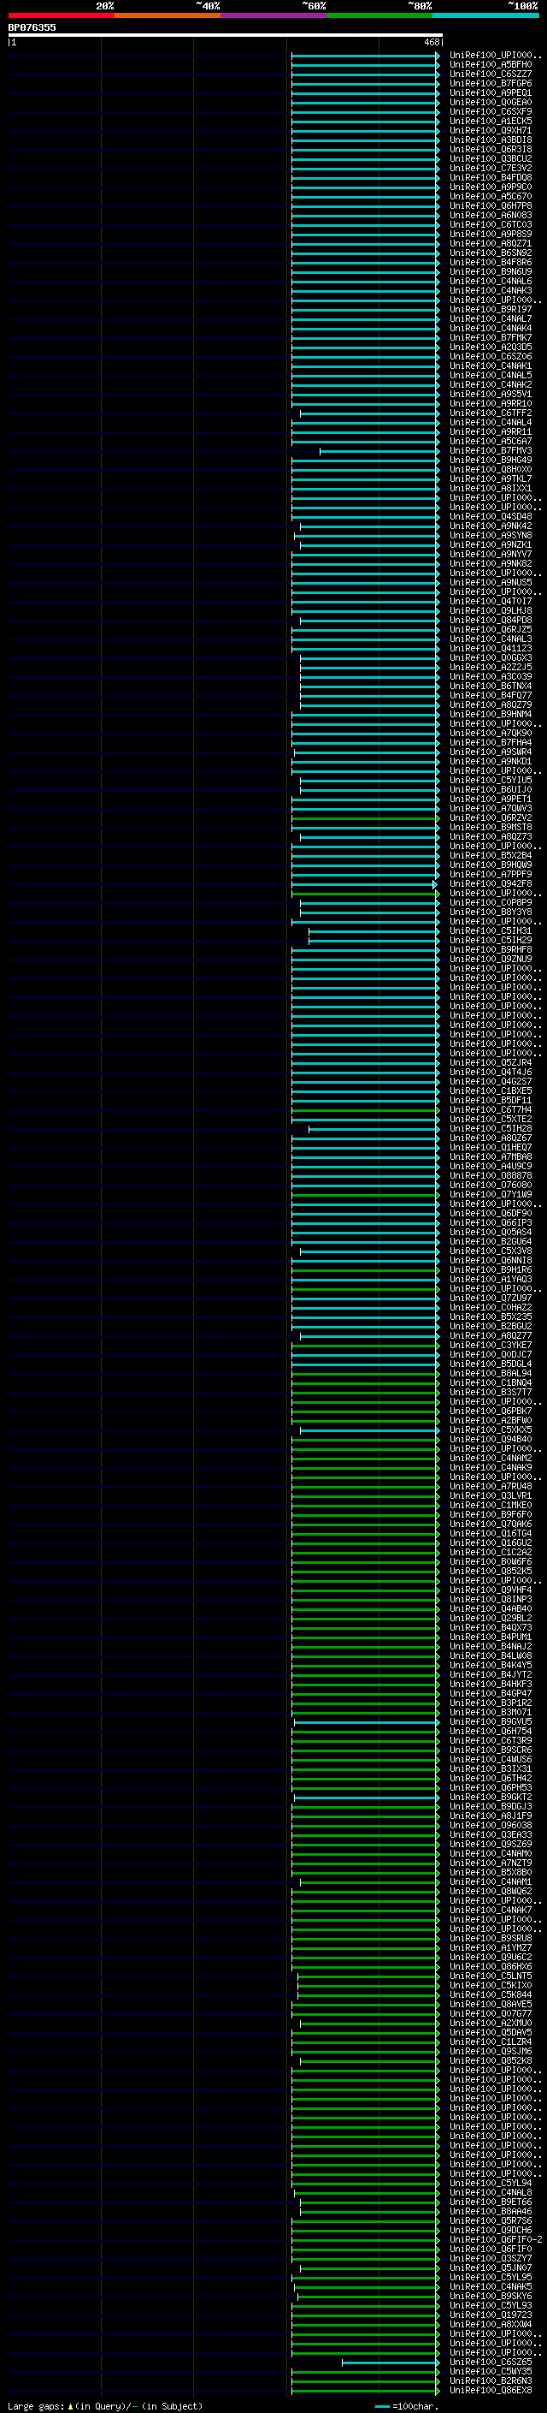This screenshot has height=2413, width=547.
Task: Click label UniRef100_A2Q3D5
Action: coord(490,347)
